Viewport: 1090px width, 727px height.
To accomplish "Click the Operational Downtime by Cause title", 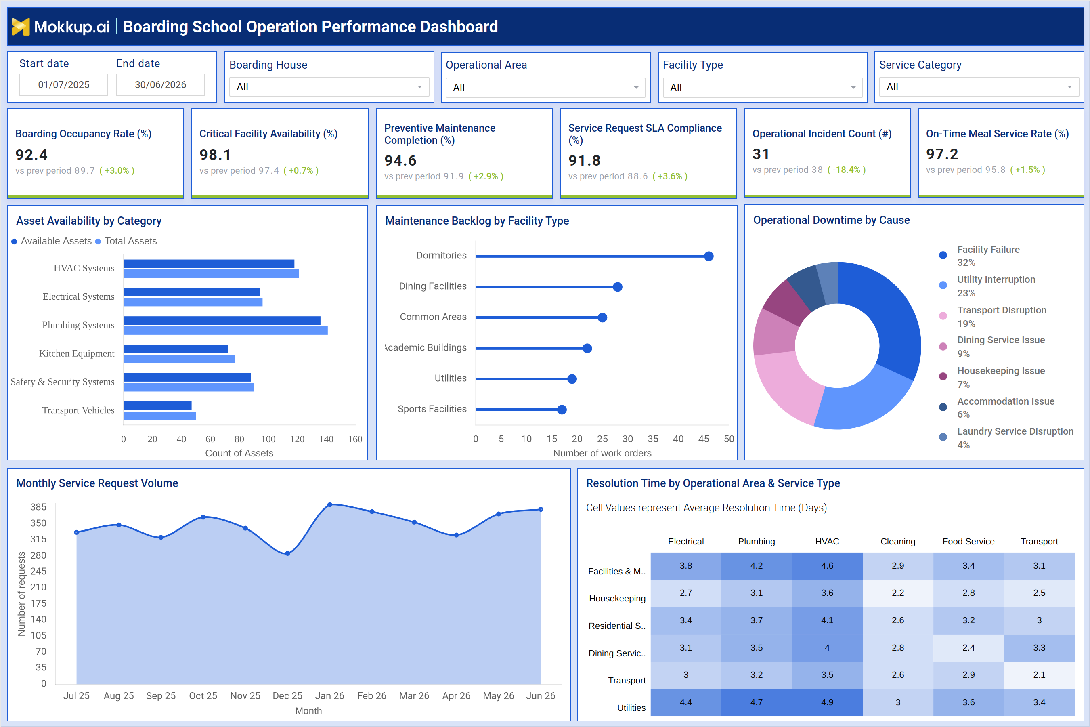I will (x=831, y=220).
